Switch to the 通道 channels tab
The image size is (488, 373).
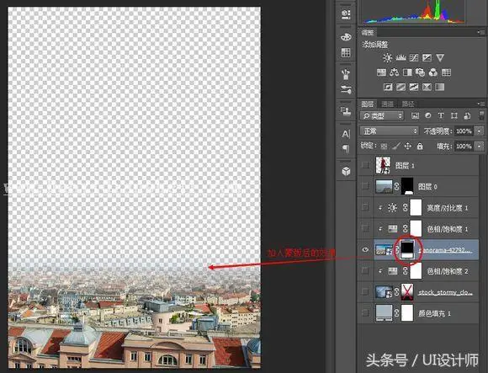tap(387, 104)
